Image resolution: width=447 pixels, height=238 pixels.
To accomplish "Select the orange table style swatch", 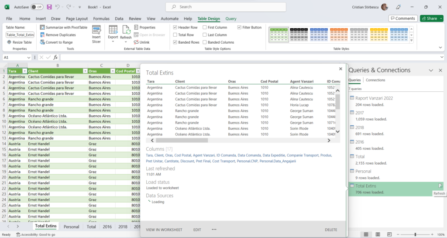I will pyautogui.click(x=339, y=34).
